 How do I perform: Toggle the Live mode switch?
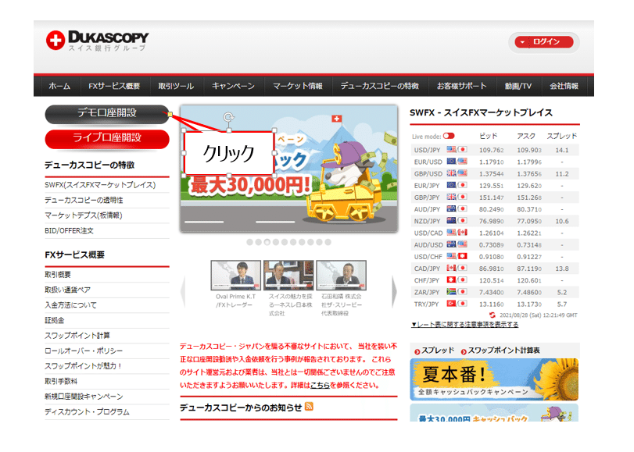click(449, 136)
